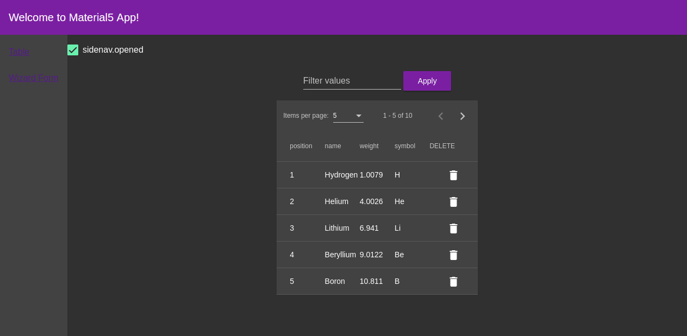Click the weight value 4.0026
This screenshot has height=336, width=687.
click(x=371, y=201)
